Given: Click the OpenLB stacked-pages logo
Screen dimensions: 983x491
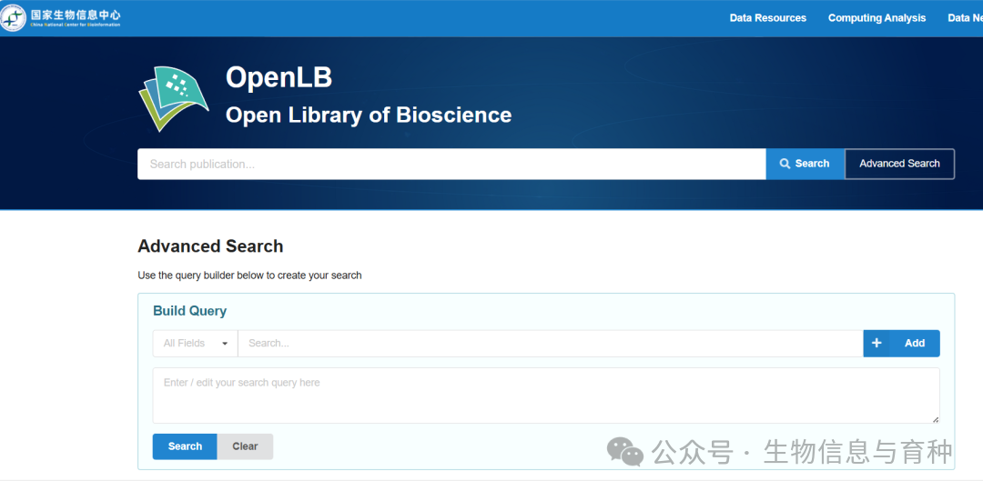Looking at the screenshot, I should [172, 98].
